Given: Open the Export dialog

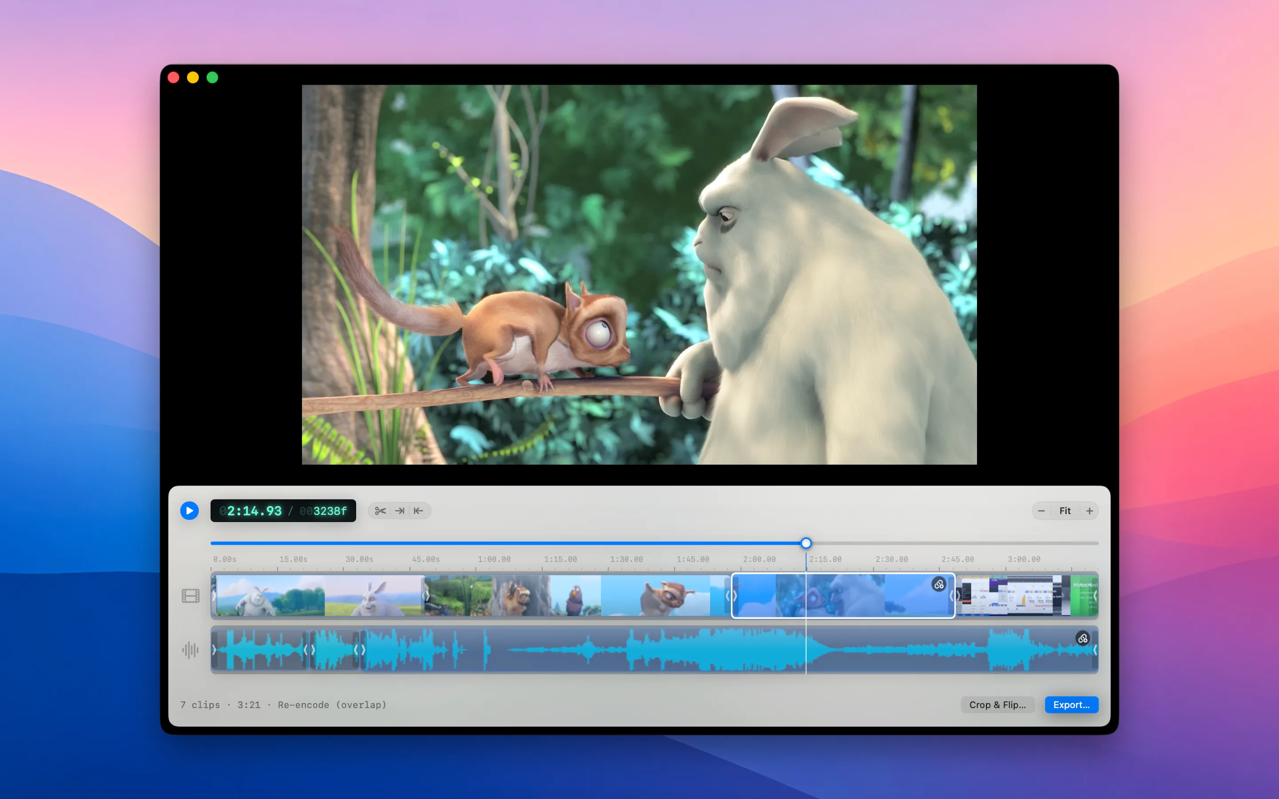Looking at the screenshot, I should point(1071,704).
